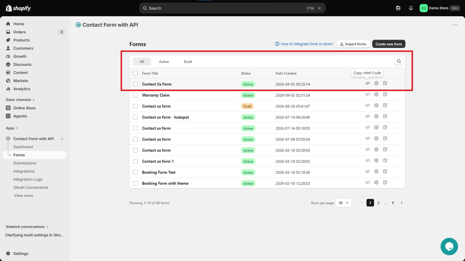Image resolution: width=465 pixels, height=261 pixels.
Task: Expand Sidekick conversations
Action: tap(27, 227)
